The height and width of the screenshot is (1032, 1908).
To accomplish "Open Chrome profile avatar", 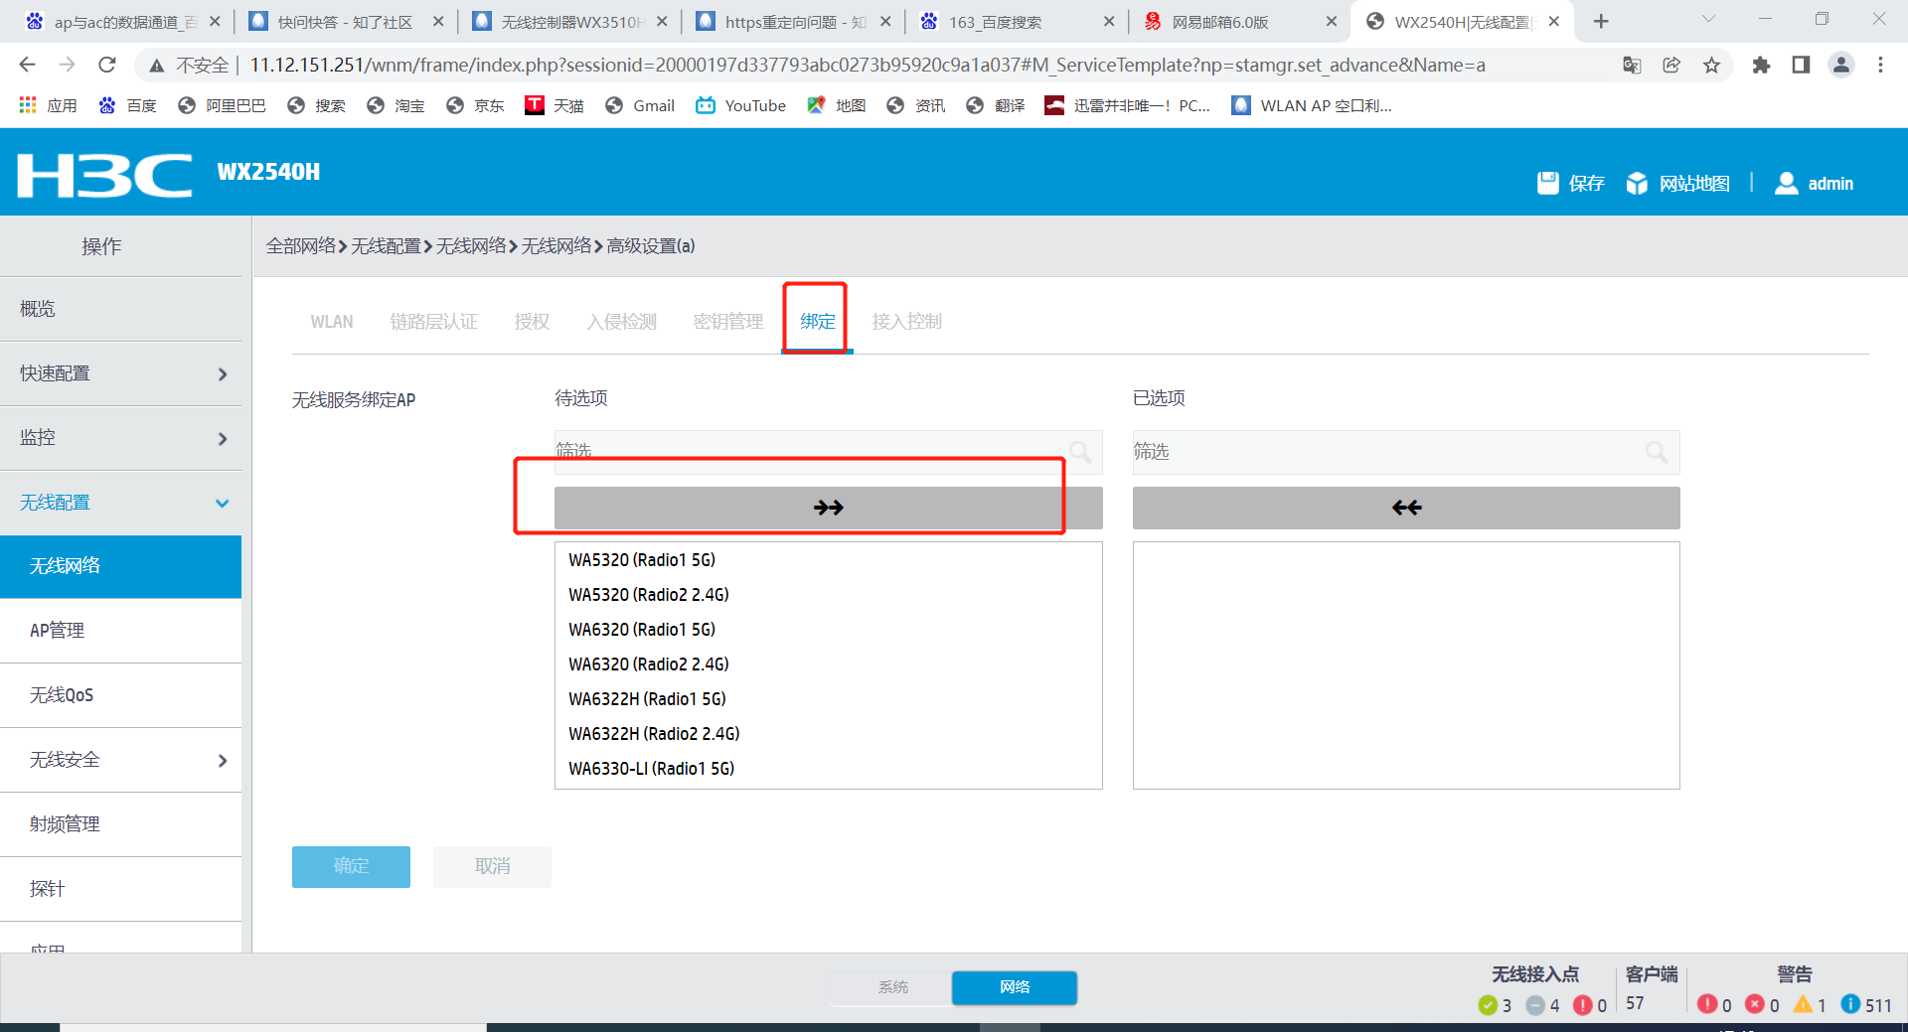I will pos(1841,65).
